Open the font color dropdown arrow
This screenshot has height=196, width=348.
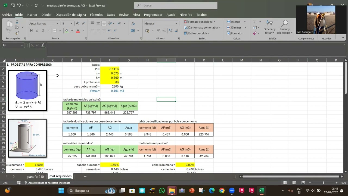click(x=83, y=31)
